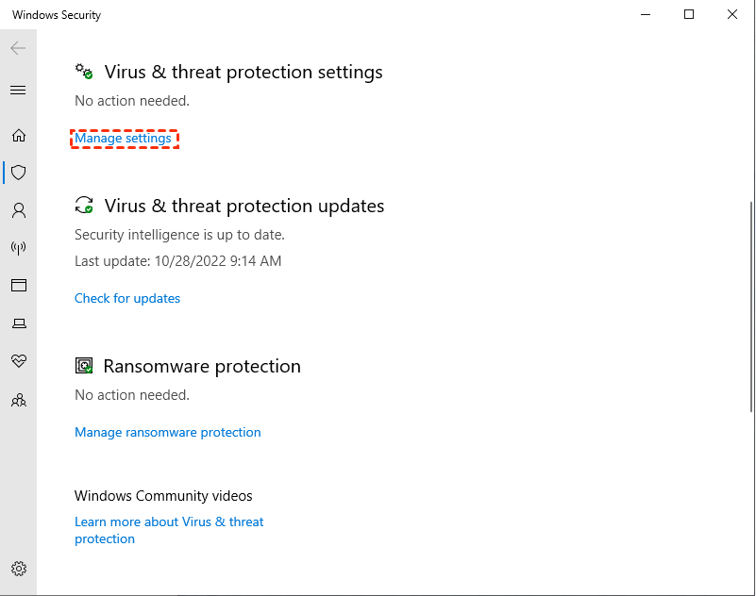Click the protection settings gears icon
The height and width of the screenshot is (596, 756).
click(x=85, y=72)
